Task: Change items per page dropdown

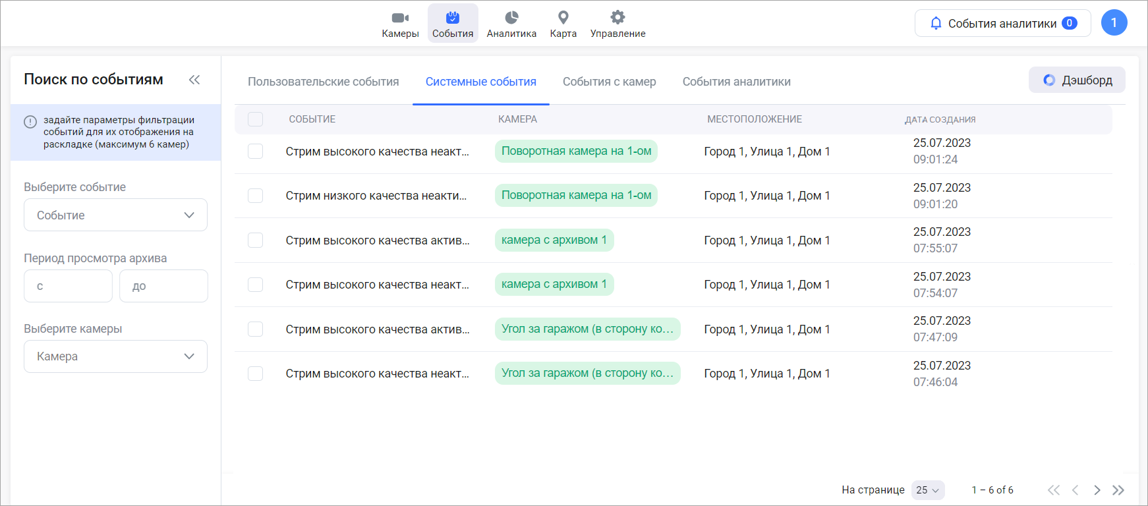Action: 928,490
